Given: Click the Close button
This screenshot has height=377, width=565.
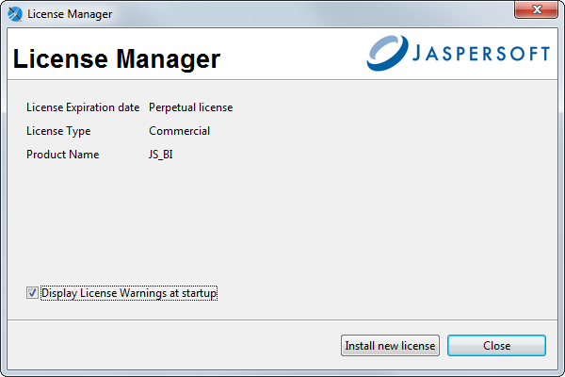Looking at the screenshot, I should tap(496, 346).
